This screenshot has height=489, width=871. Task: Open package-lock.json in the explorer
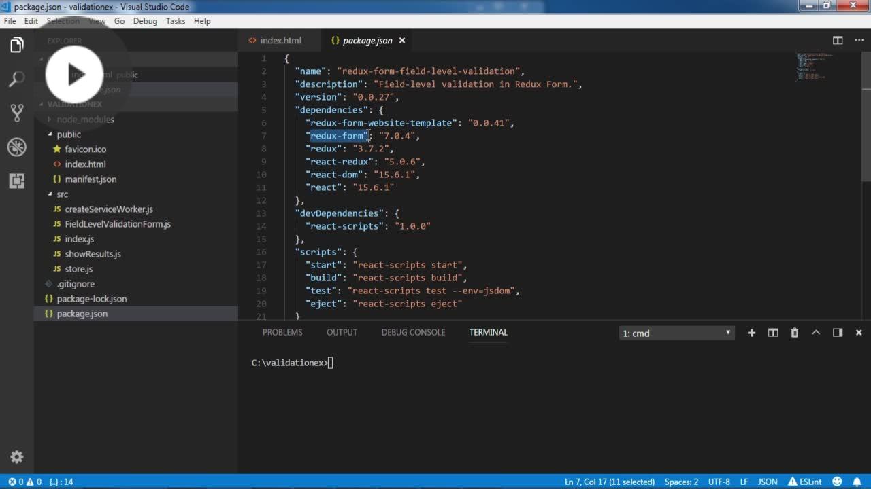coord(92,299)
